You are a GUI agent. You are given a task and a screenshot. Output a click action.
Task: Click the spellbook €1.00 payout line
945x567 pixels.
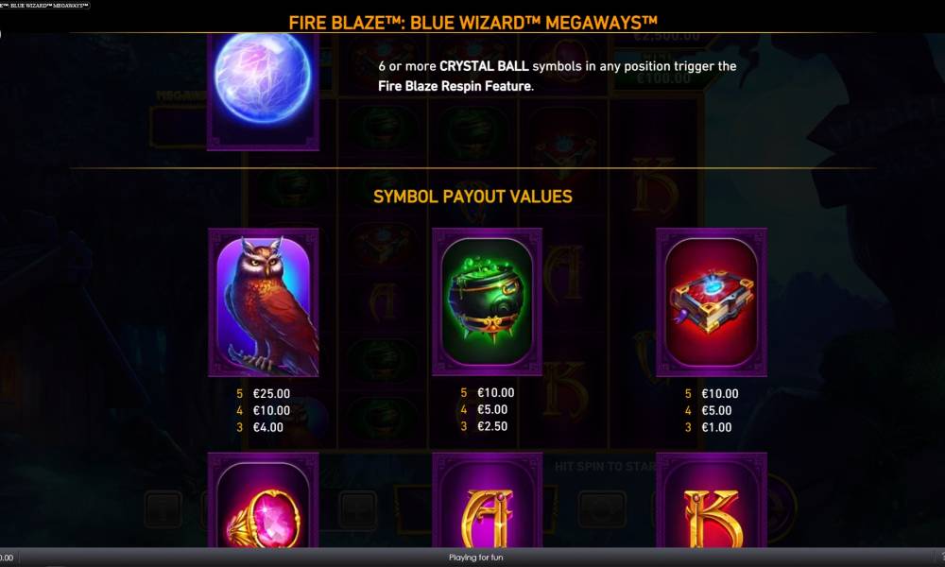[x=708, y=427]
